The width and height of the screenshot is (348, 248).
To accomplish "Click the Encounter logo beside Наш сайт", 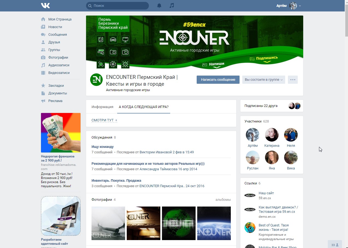I will coord(250,195).
